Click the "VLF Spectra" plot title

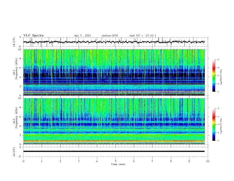coord(33,35)
